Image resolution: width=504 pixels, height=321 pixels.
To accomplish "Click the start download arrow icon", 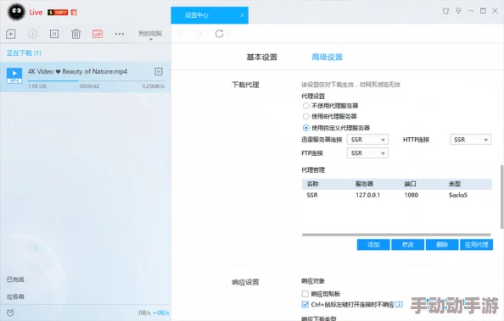I will point(32,33).
